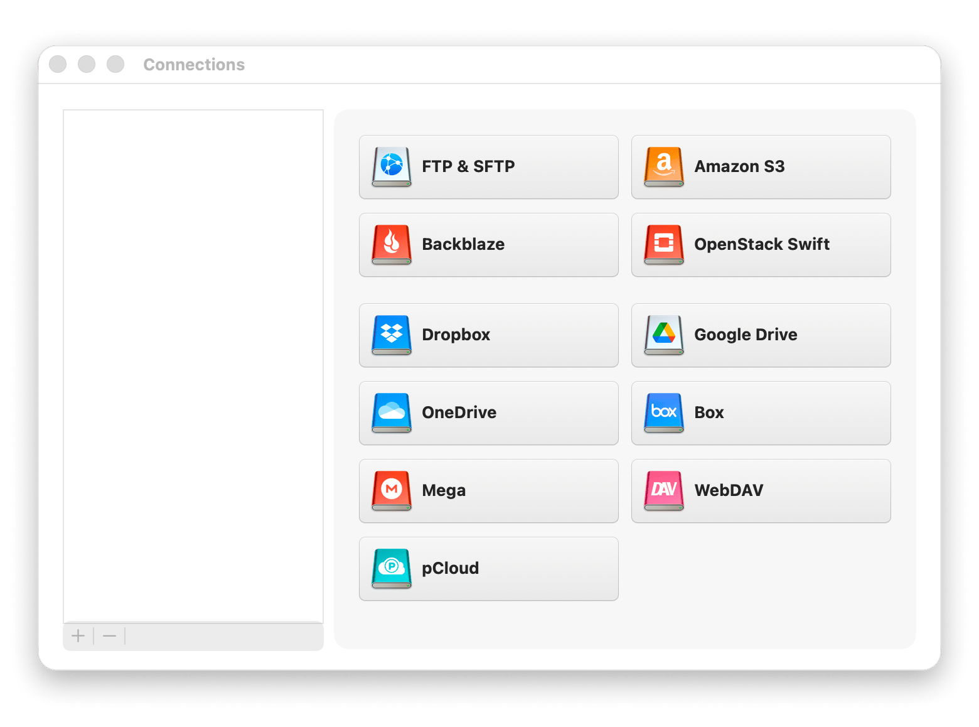The height and width of the screenshot is (727, 979).
Task: Pick the Backblaze label
Action: (x=463, y=244)
